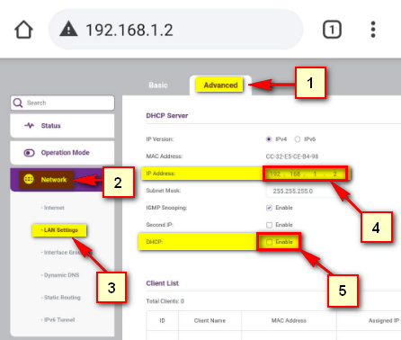Open the Static Routing submenu item
This screenshot has width=401, height=340.
pyautogui.click(x=61, y=298)
